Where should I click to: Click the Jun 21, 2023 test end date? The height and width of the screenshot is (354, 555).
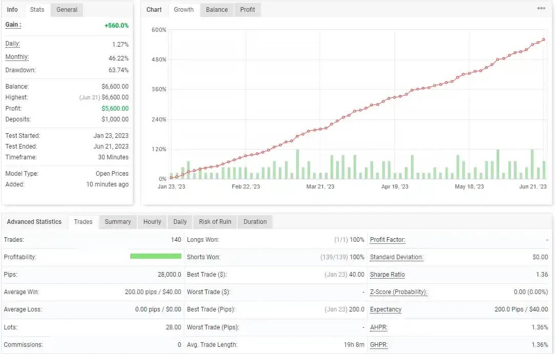tap(111, 146)
